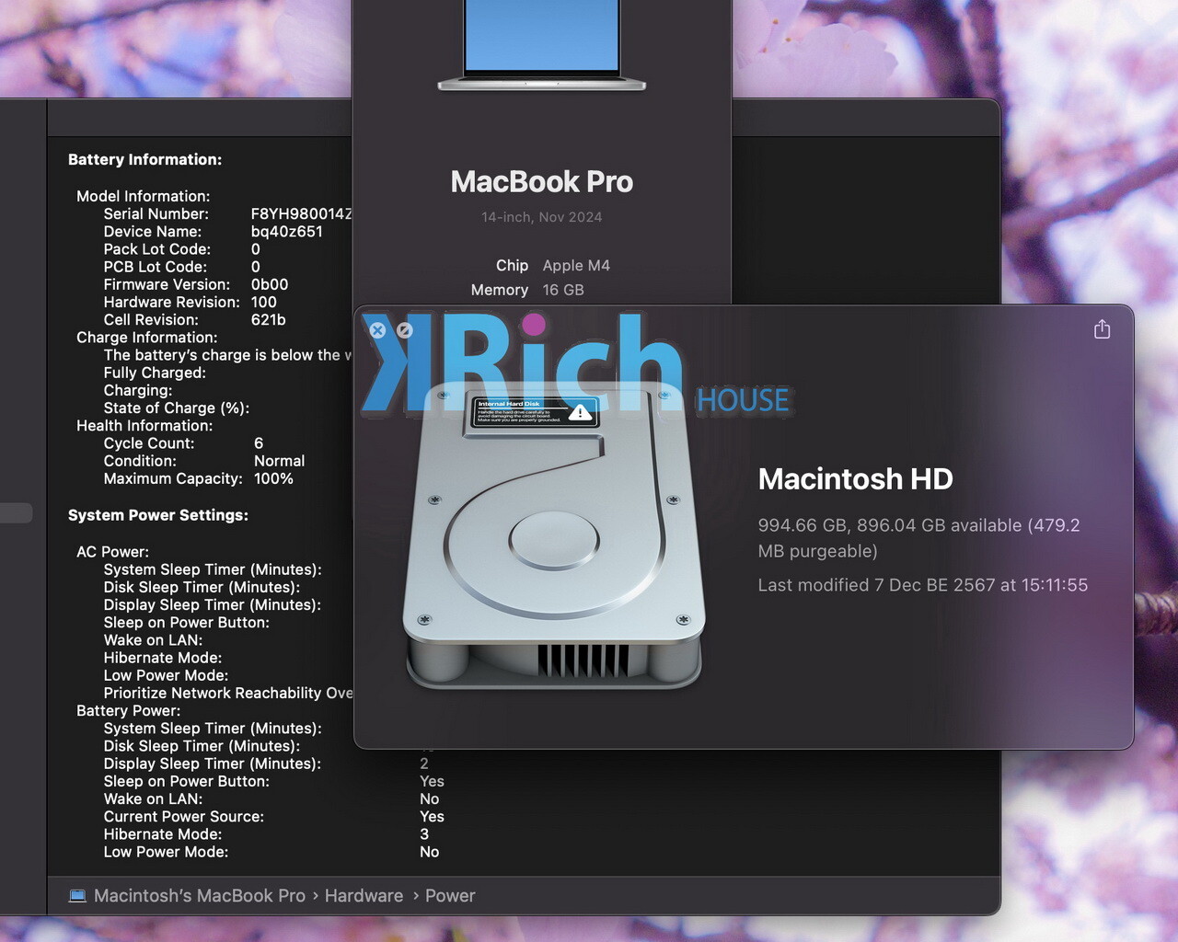Select "Hardware" in the path bar
1178x942 pixels.
[x=364, y=896]
